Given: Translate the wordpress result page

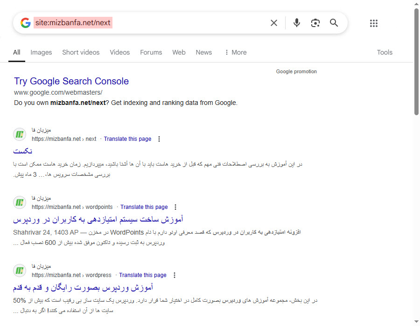Looking at the screenshot, I should click(143, 275).
